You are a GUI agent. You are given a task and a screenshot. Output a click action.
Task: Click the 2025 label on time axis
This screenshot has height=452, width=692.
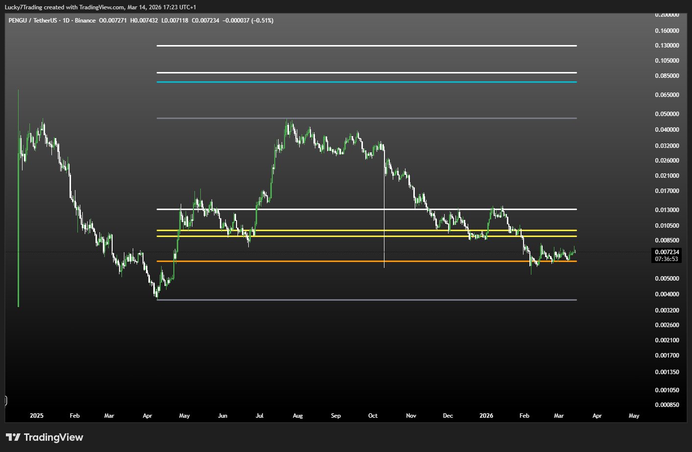[x=37, y=416]
